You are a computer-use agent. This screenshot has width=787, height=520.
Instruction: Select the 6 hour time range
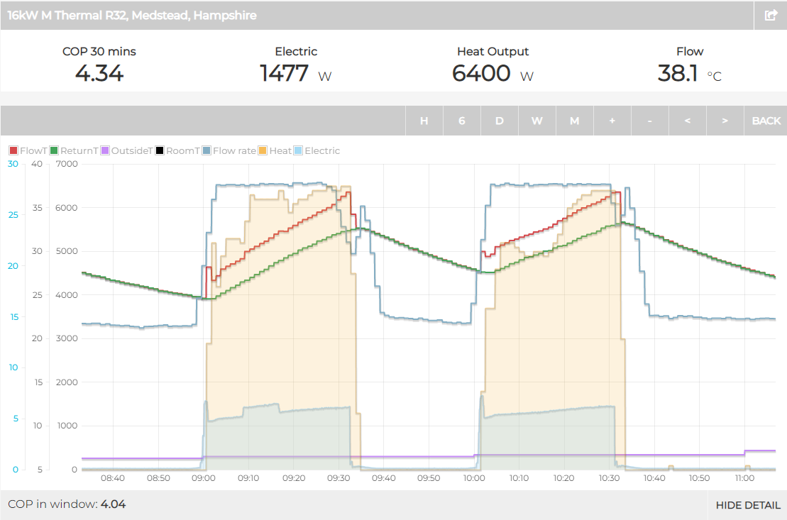pyautogui.click(x=461, y=121)
